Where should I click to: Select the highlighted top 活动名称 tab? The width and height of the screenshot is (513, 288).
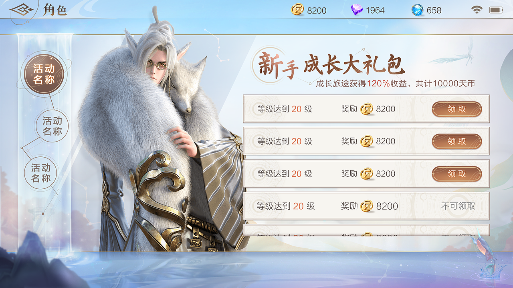44,74
